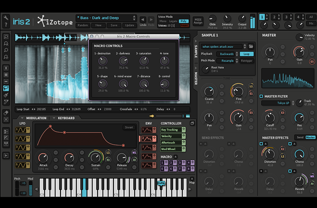Select sample layer 3 tab
317x208 pixels.
(286, 17)
